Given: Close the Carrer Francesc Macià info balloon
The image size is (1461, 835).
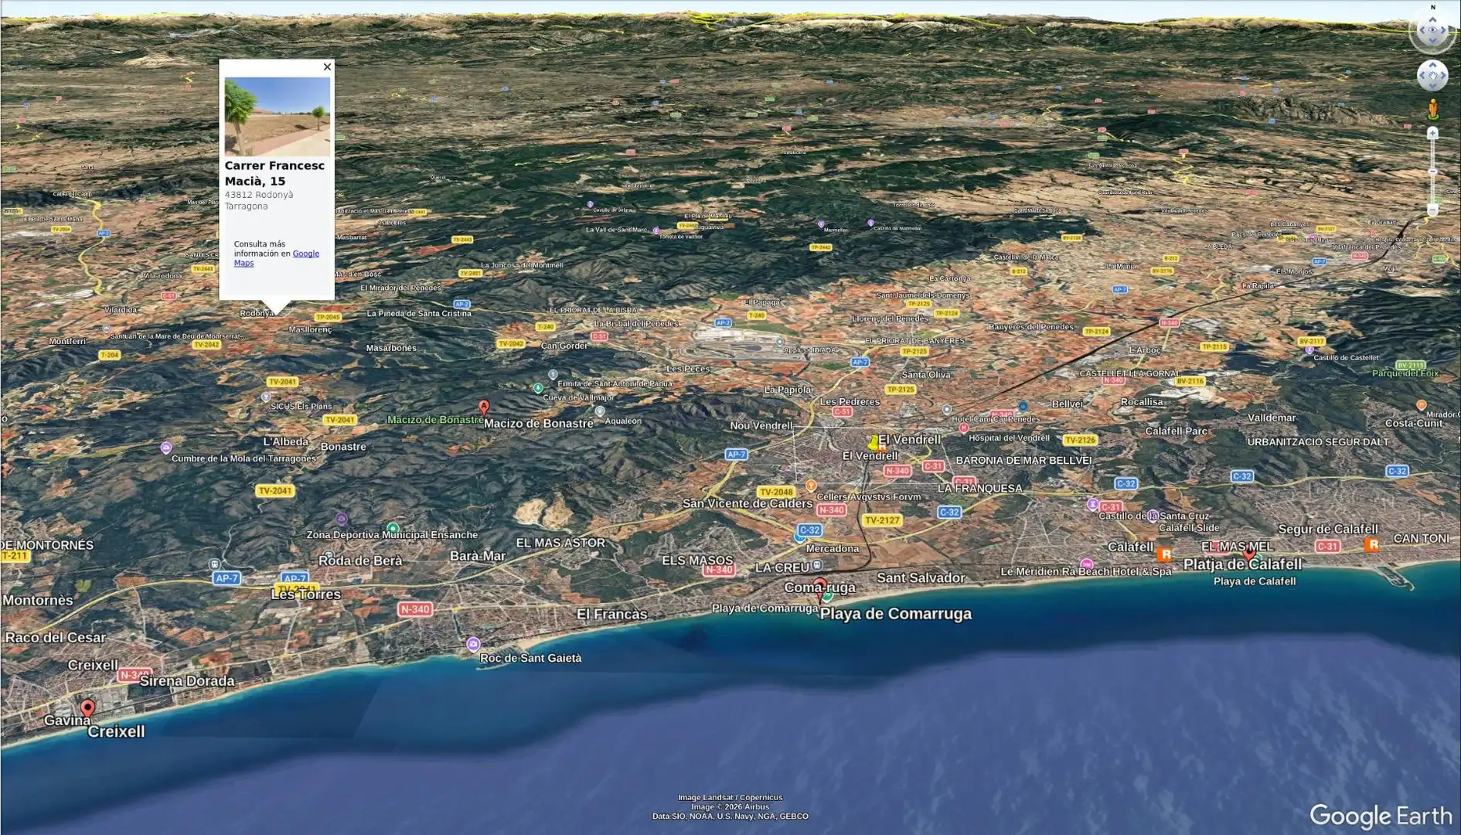Looking at the screenshot, I should tap(327, 67).
